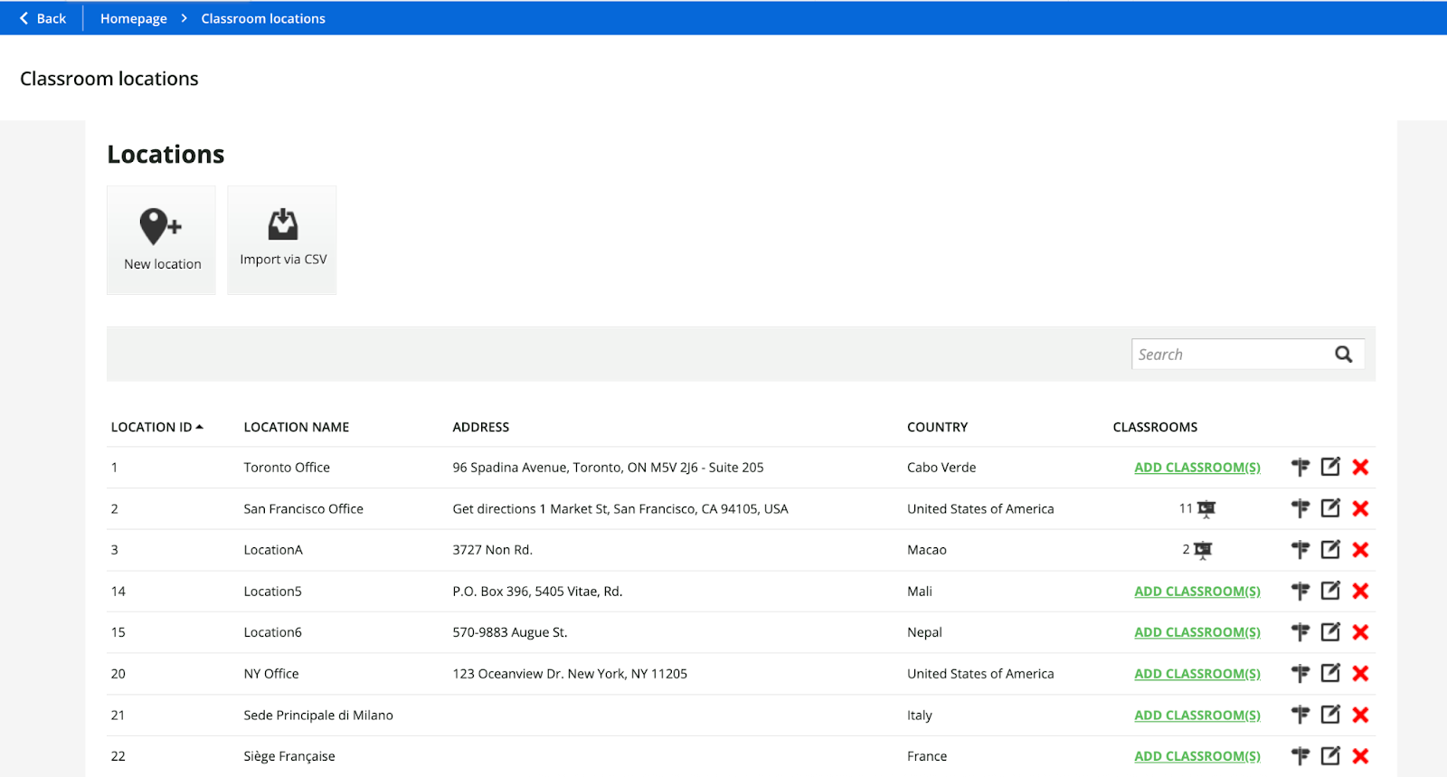Navigate to Homepage breadcrumb
This screenshot has width=1447, height=777.
point(133,18)
